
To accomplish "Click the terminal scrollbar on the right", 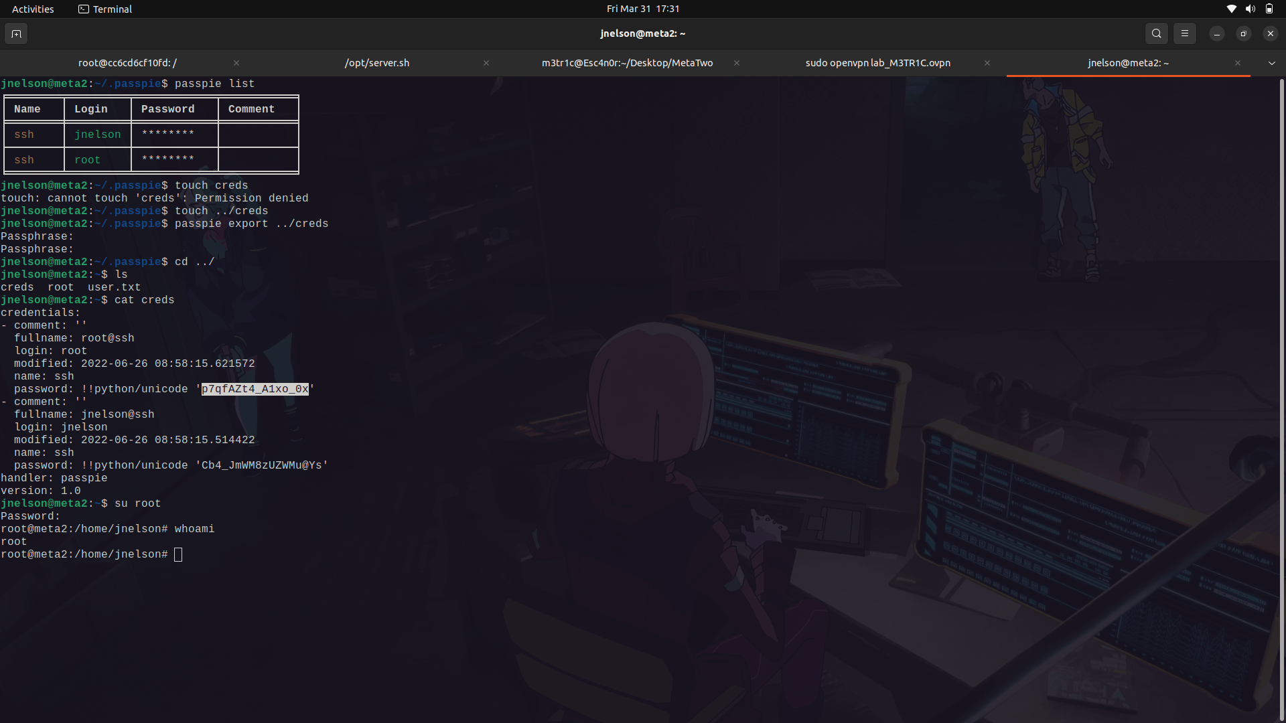I will pyautogui.click(x=1281, y=268).
